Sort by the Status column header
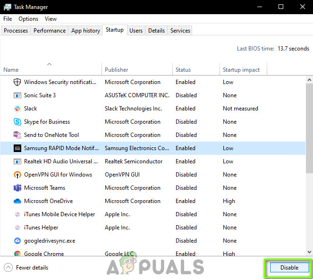 pyautogui.click(x=196, y=69)
